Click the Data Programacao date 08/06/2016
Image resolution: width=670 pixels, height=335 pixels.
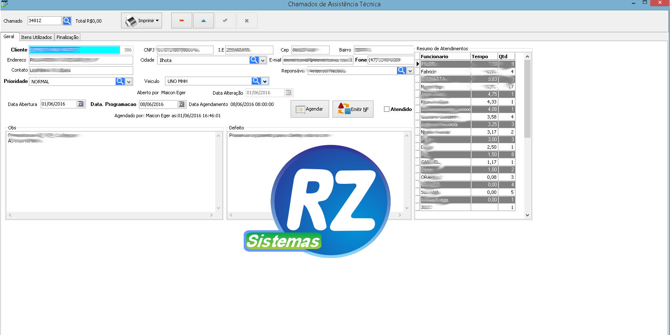[152, 104]
